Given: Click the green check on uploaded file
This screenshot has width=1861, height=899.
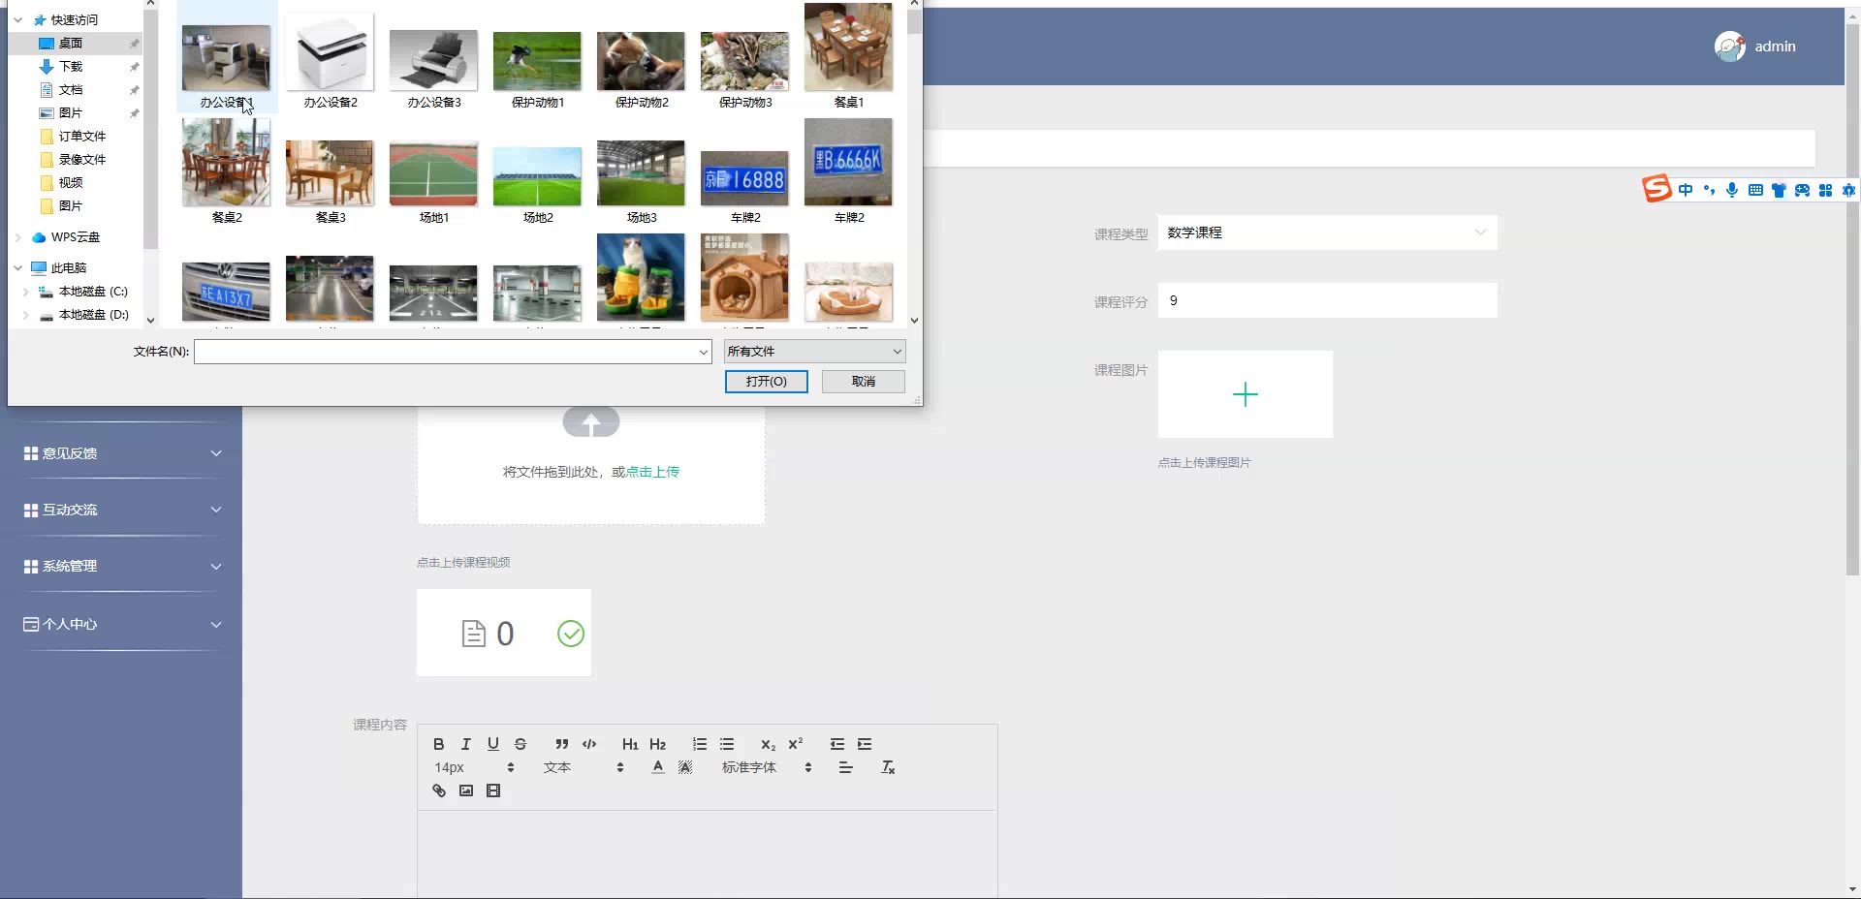Looking at the screenshot, I should [x=571, y=634].
